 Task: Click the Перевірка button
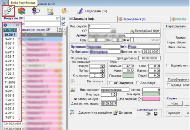tap(173, 113)
